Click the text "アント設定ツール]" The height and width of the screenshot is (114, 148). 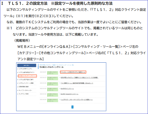[x=31, y=59]
